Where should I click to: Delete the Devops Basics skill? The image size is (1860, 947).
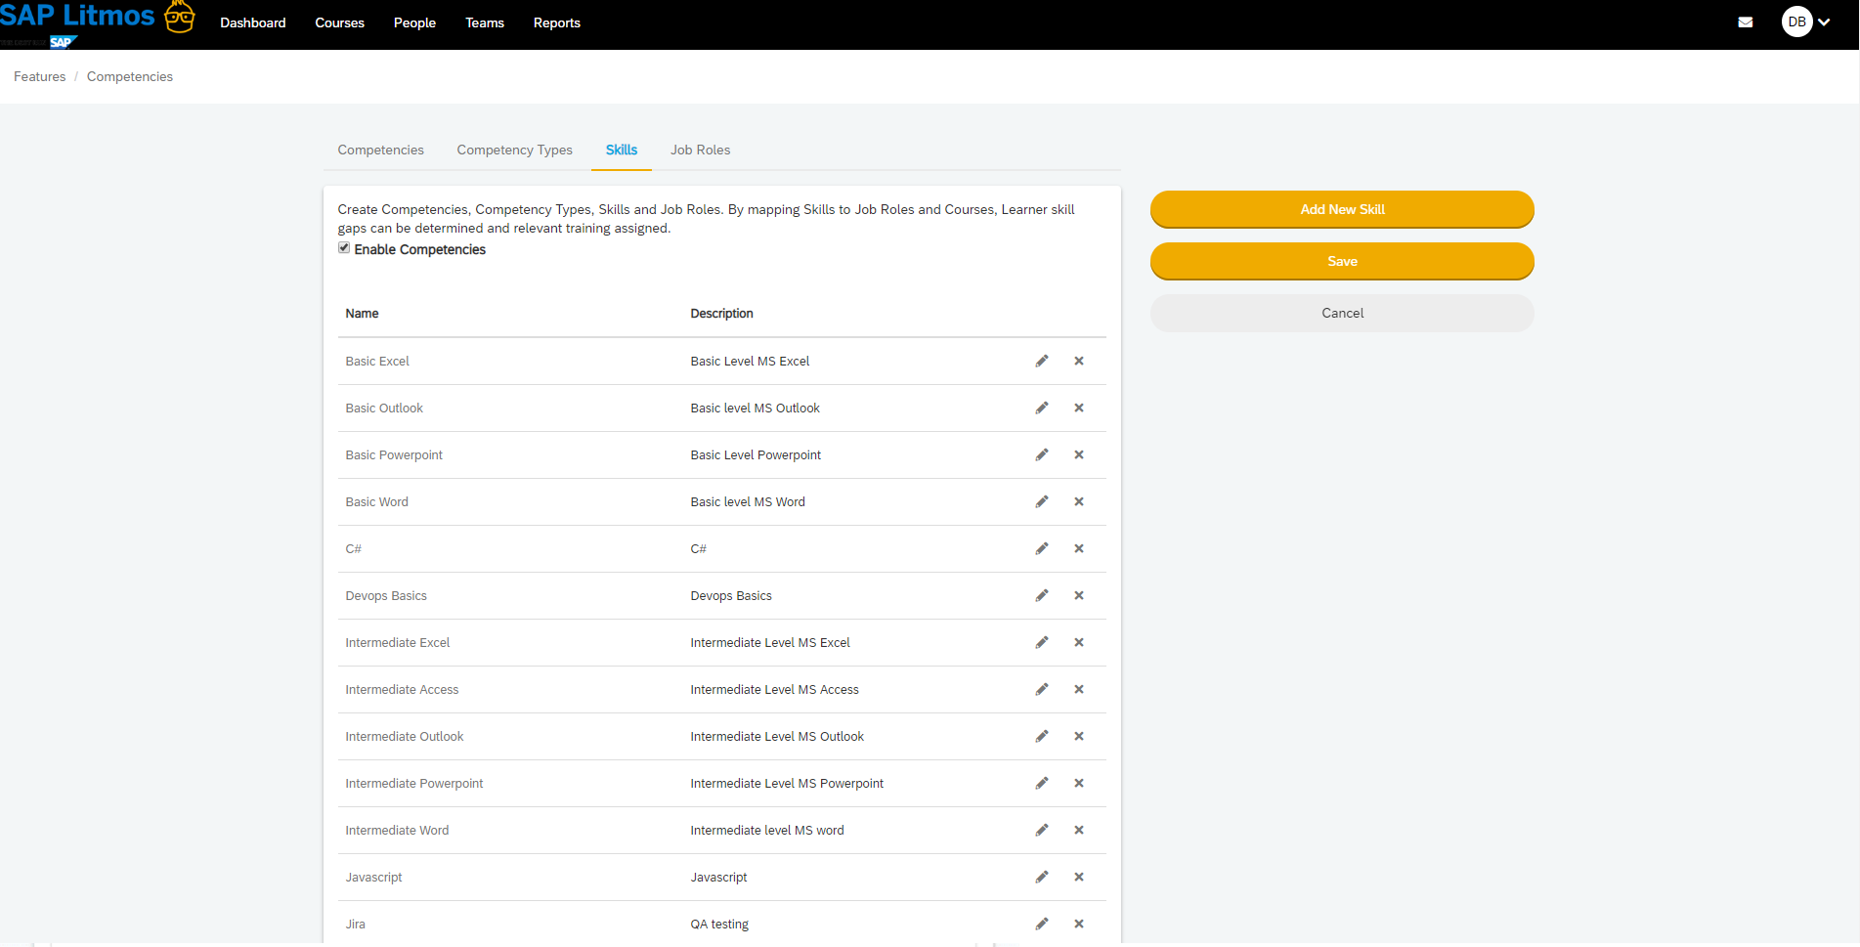1079,595
